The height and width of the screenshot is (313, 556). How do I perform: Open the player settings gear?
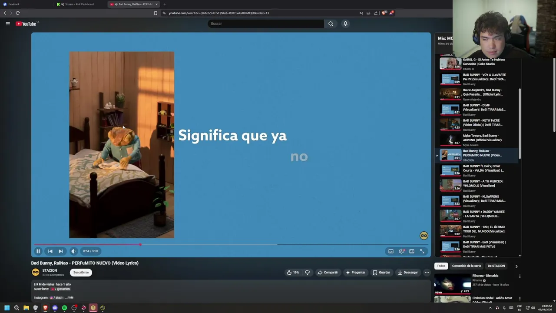(x=401, y=251)
